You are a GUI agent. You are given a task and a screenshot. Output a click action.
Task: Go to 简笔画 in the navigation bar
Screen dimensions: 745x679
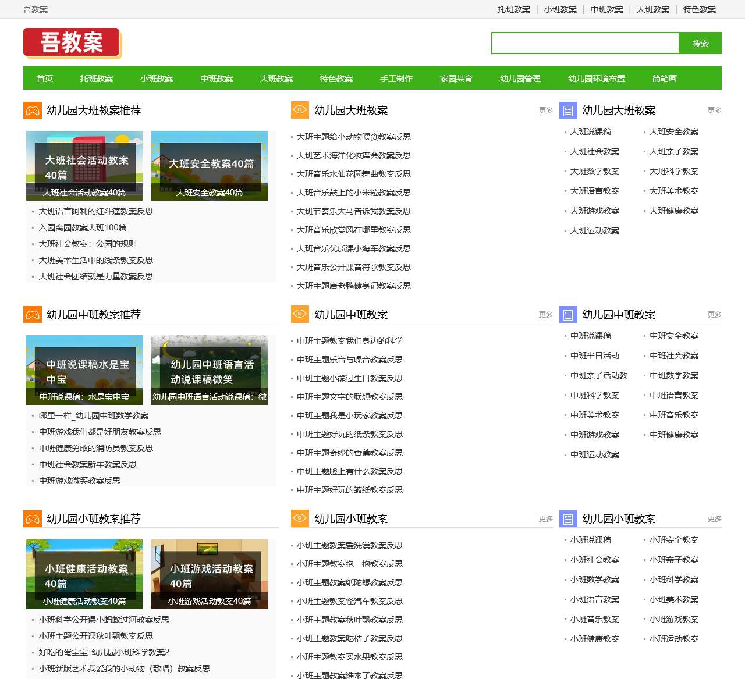pyautogui.click(x=664, y=79)
